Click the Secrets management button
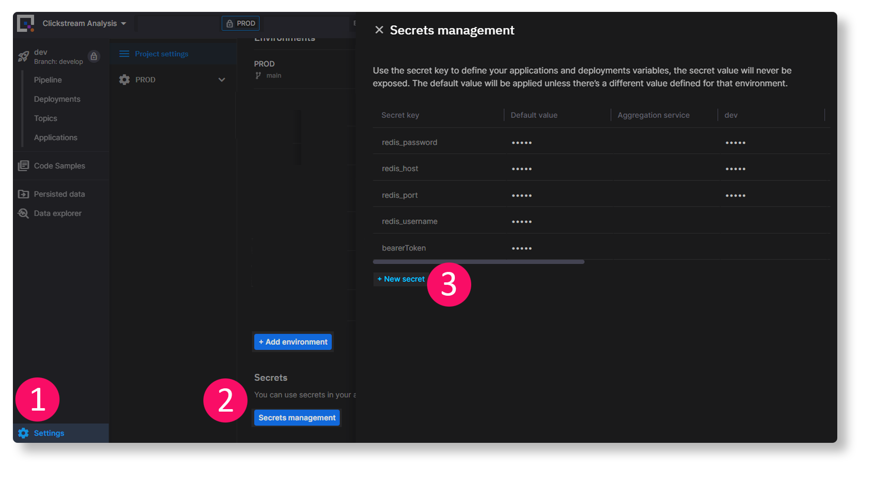This screenshot has height=477, width=871. point(297,418)
